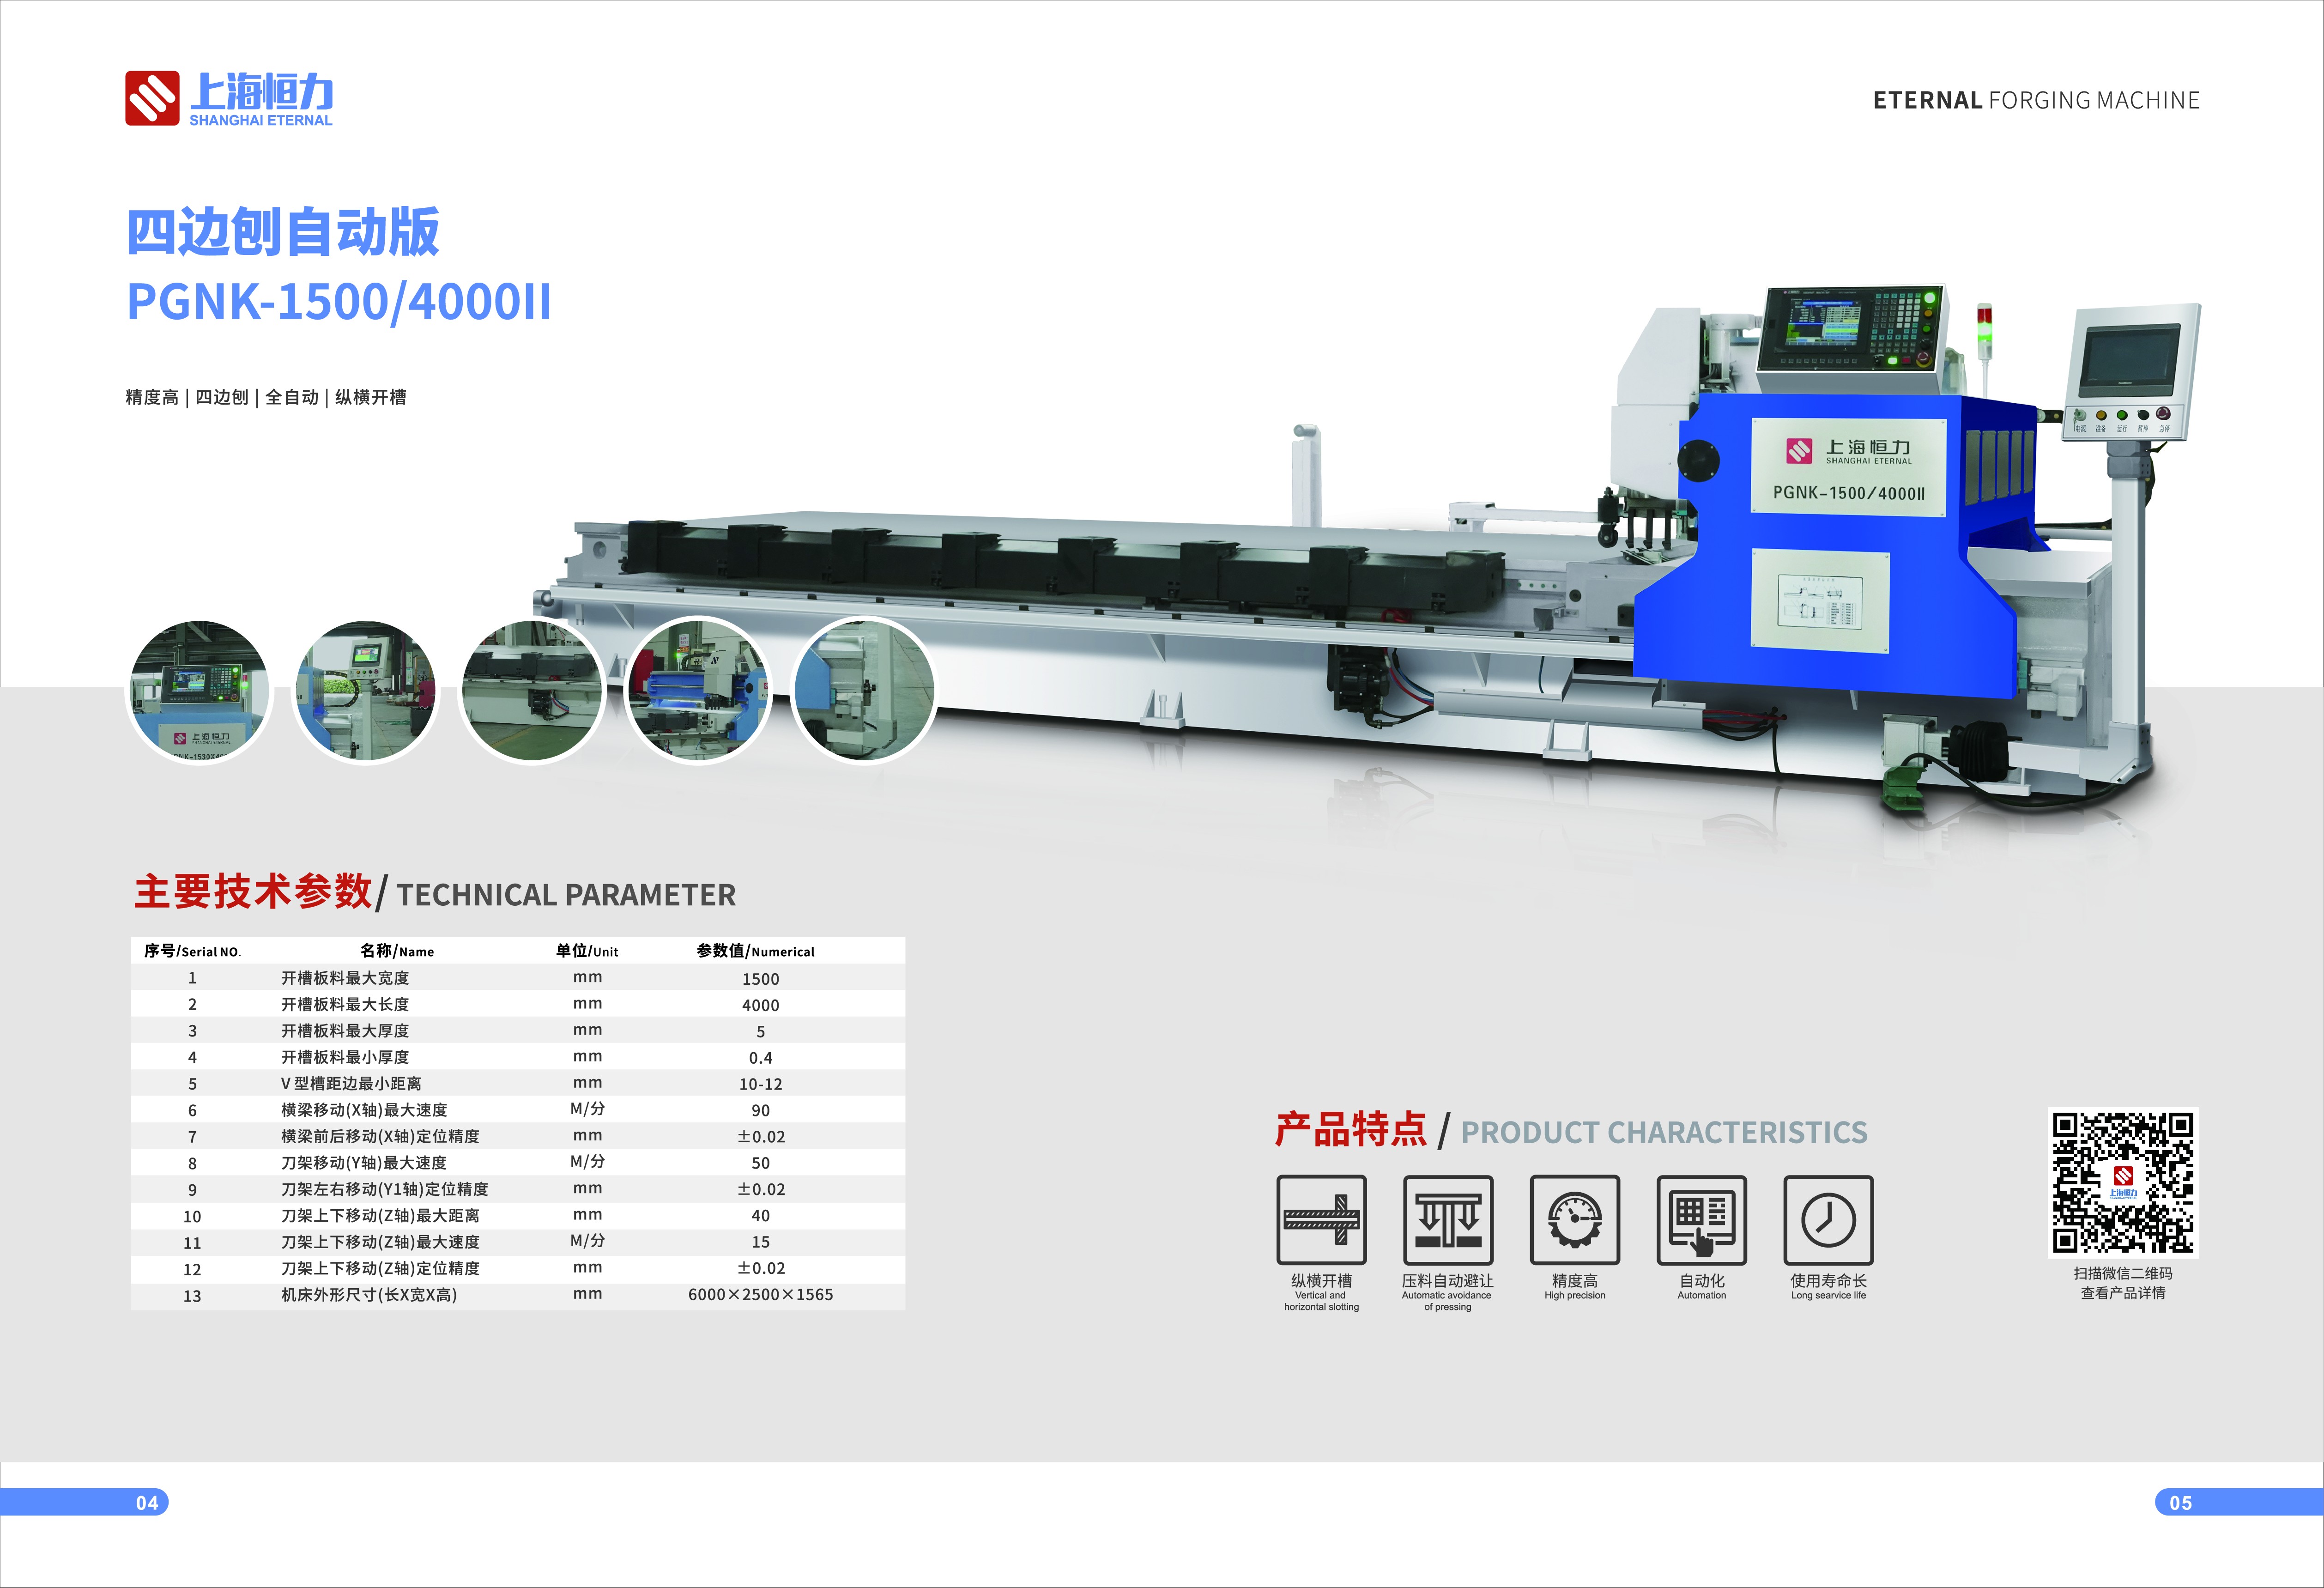Click the 序号/Serial NO. column header
Viewport: 2324px width, 1588px height.
pyautogui.click(x=192, y=951)
